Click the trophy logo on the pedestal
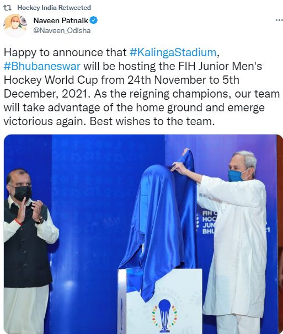Screen dimensions: 283x334 coord(164,315)
